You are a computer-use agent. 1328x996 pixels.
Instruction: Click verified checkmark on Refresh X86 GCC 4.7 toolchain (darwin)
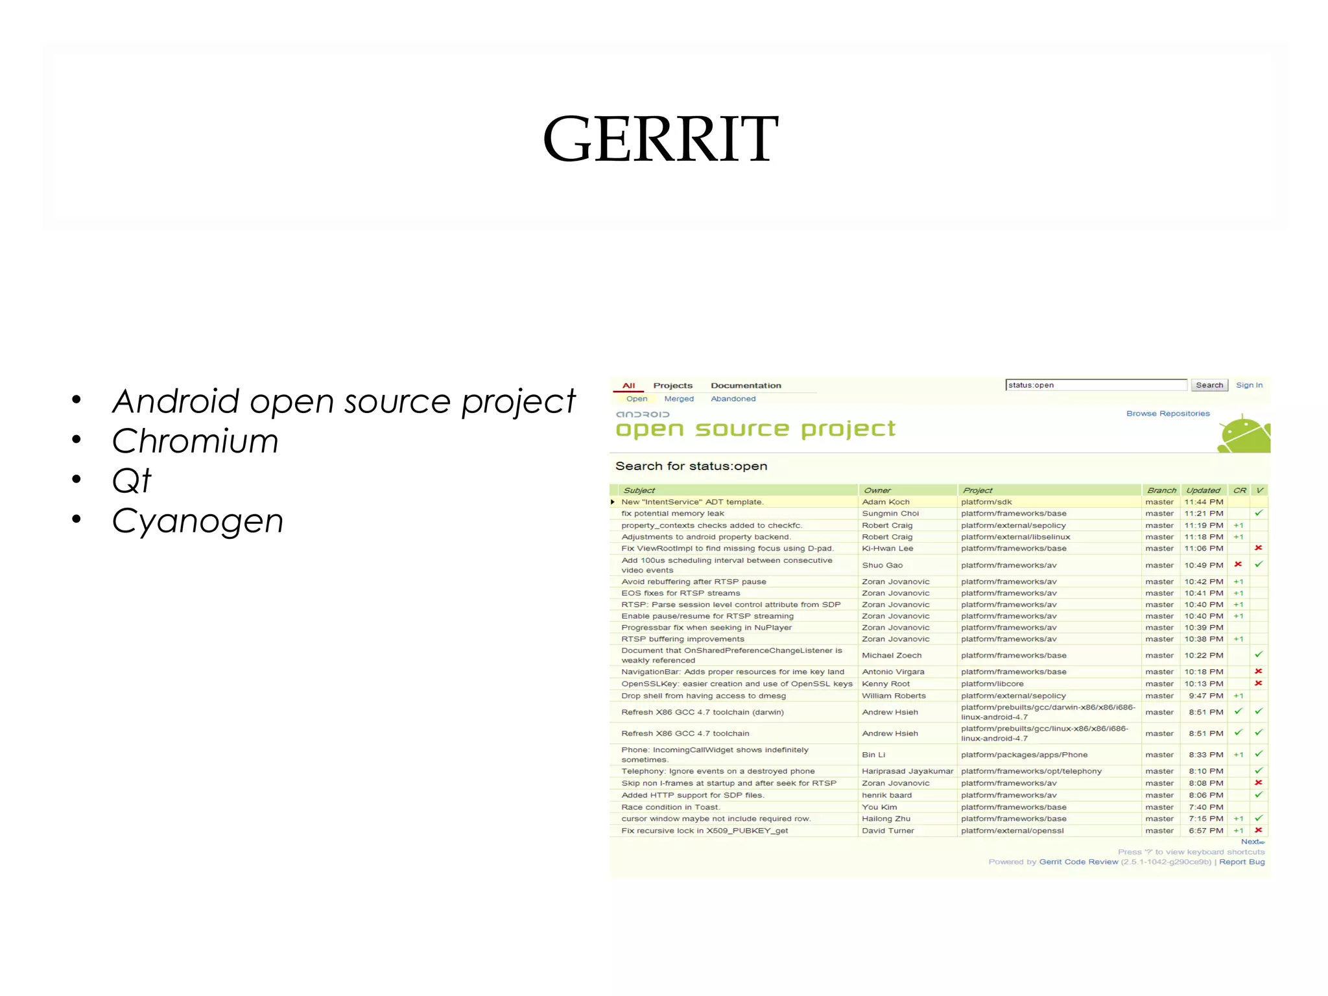(1259, 711)
